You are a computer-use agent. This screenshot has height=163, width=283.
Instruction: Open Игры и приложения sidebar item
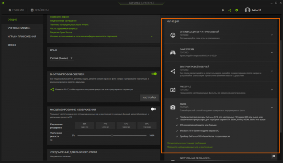(22, 36)
